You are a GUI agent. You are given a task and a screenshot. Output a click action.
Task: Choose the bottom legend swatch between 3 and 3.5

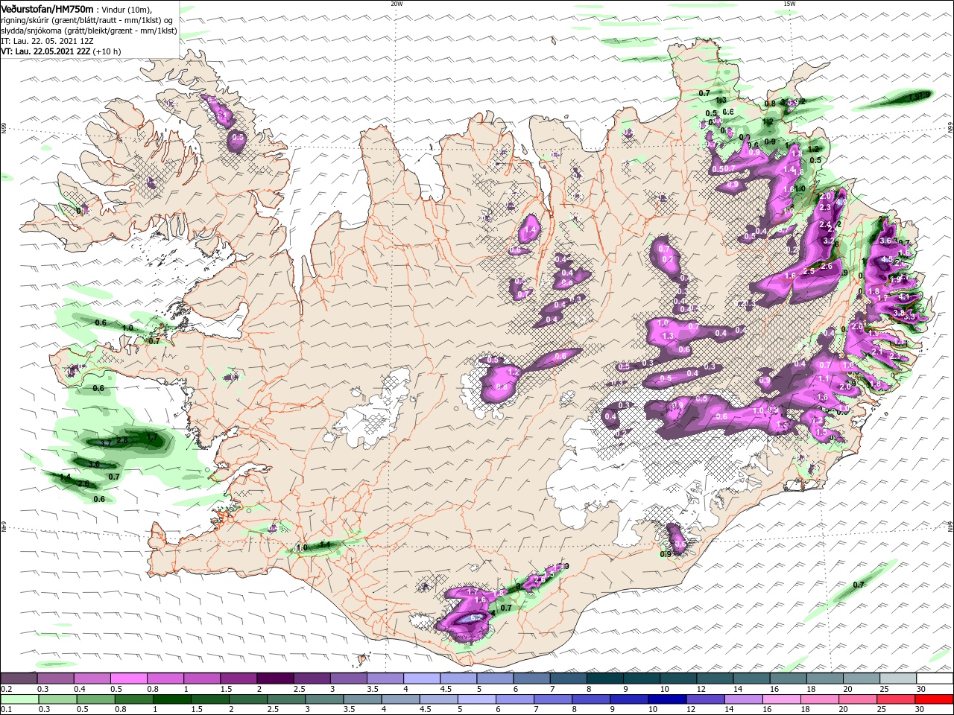pos(324,699)
